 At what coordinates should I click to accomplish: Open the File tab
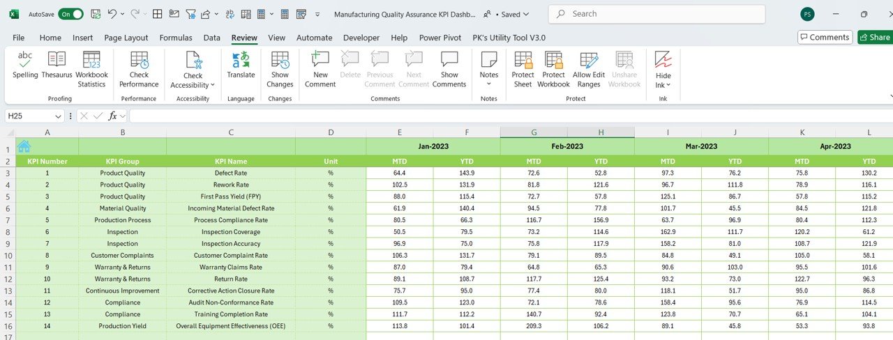[x=19, y=38]
